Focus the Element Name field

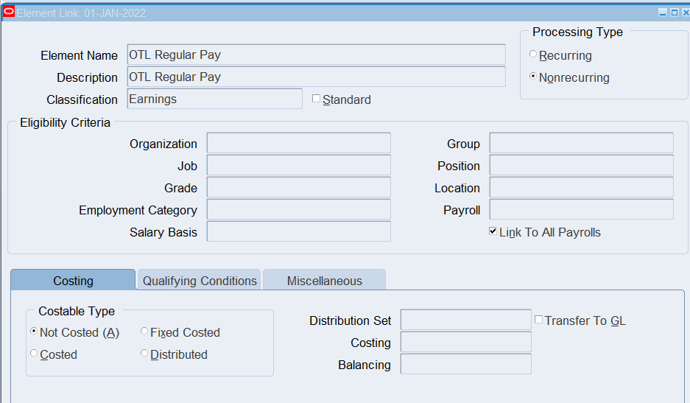pyautogui.click(x=316, y=55)
